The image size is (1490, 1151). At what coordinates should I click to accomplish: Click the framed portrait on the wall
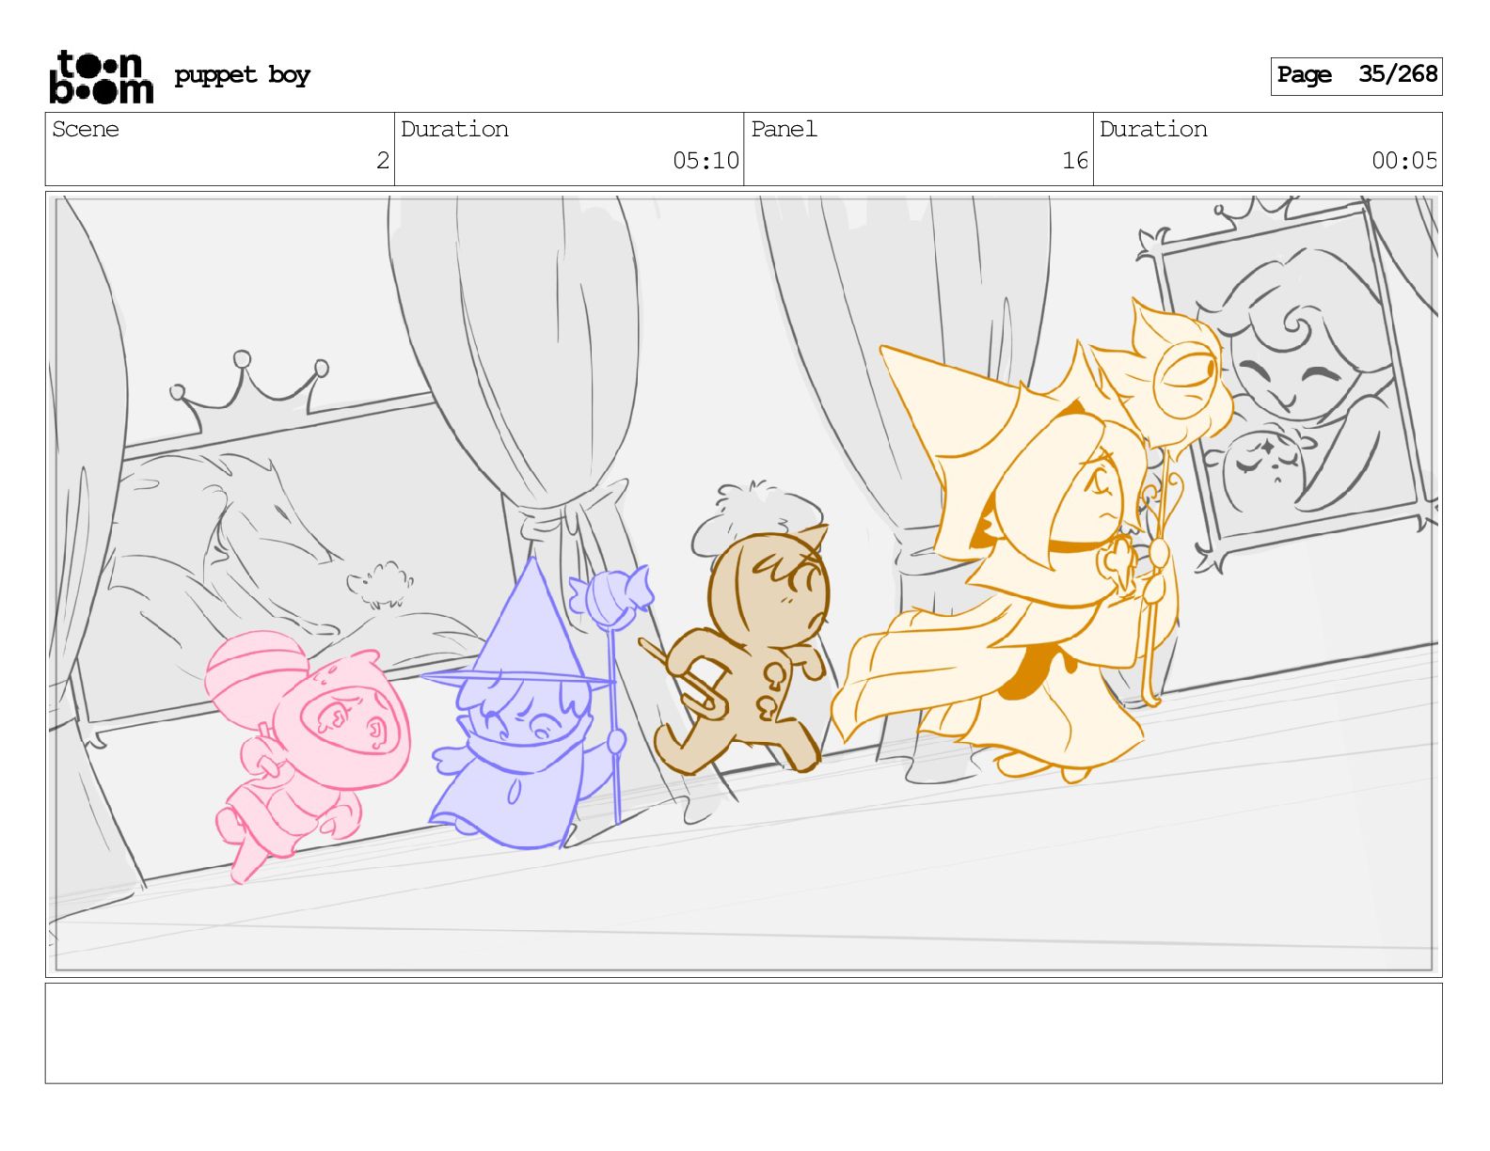pos(1289,386)
